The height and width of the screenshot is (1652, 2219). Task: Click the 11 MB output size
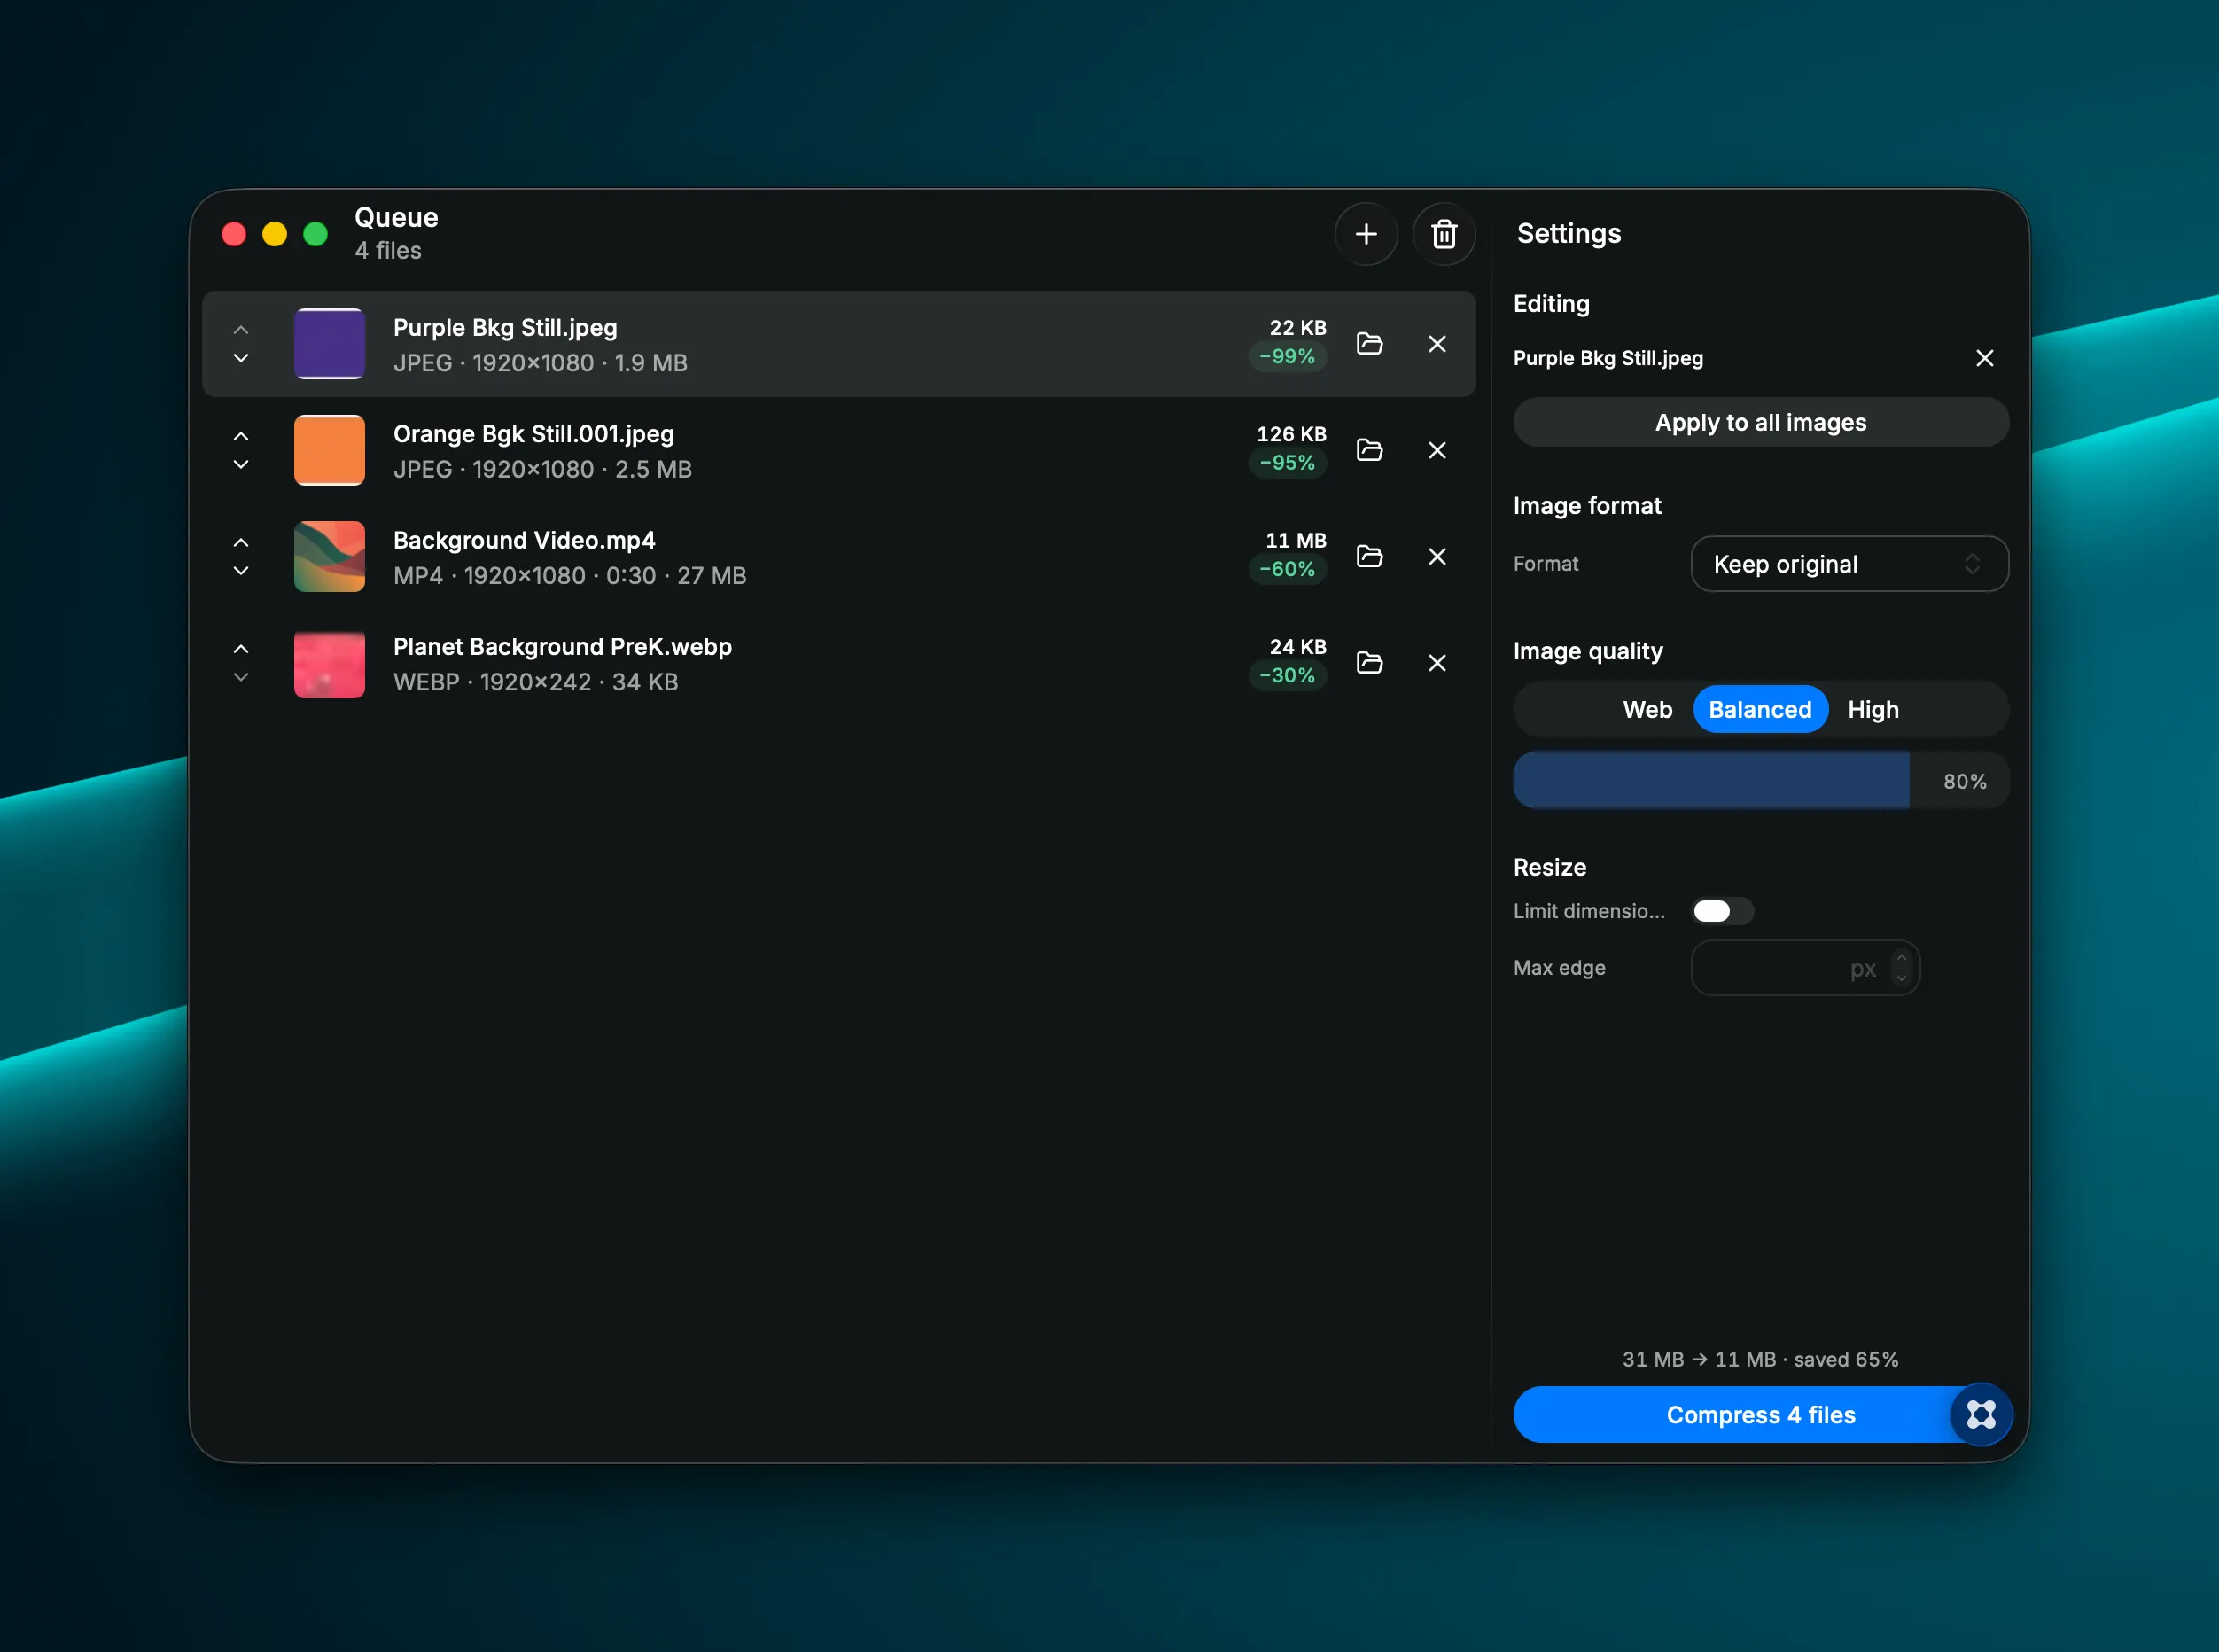[x=1295, y=540]
